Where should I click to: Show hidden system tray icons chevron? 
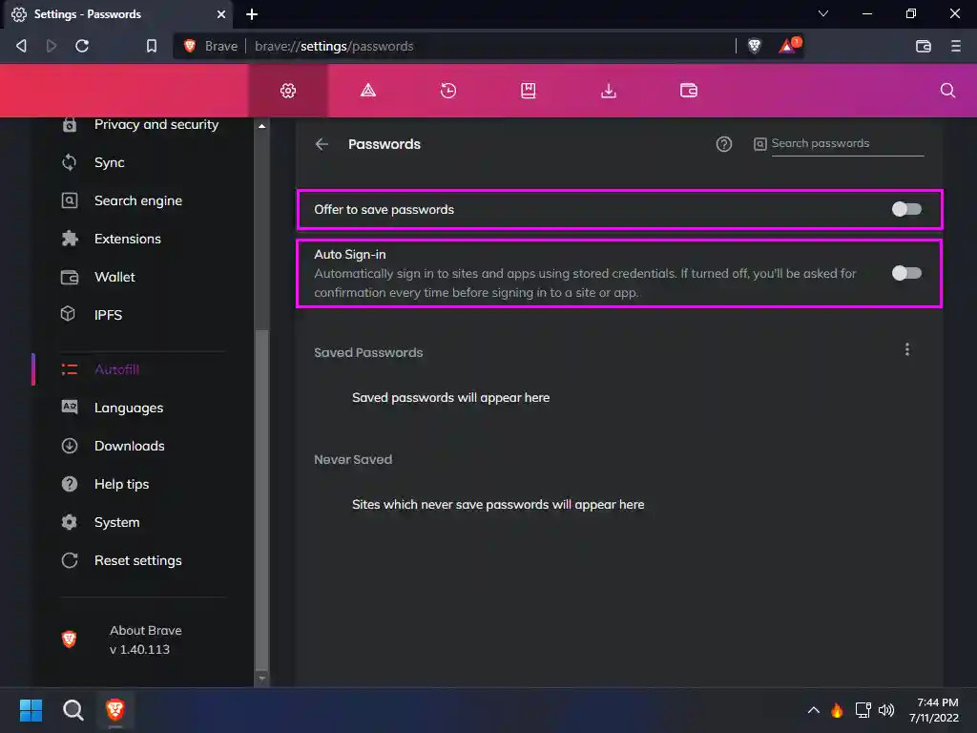[x=813, y=710]
